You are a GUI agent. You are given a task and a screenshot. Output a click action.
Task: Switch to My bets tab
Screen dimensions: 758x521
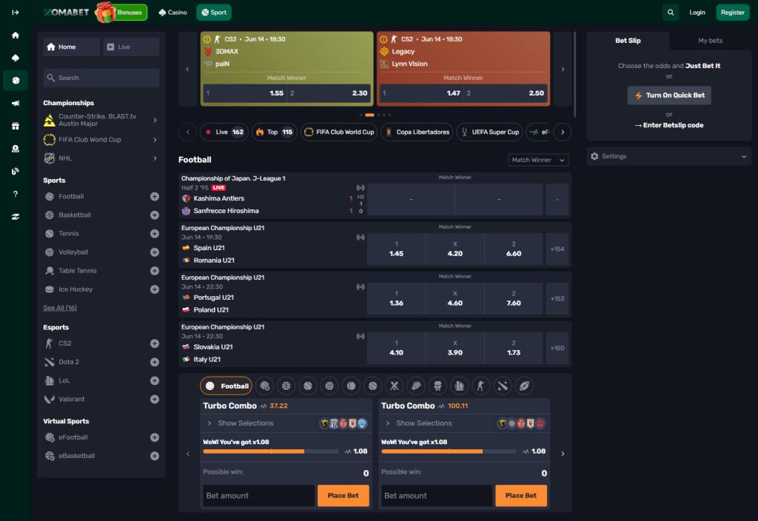(710, 41)
